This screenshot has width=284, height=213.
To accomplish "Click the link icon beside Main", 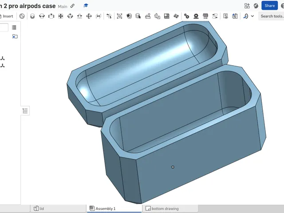I will click(72, 6).
